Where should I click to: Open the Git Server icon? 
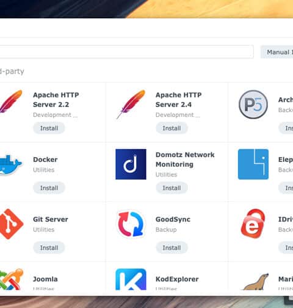tap(11, 224)
